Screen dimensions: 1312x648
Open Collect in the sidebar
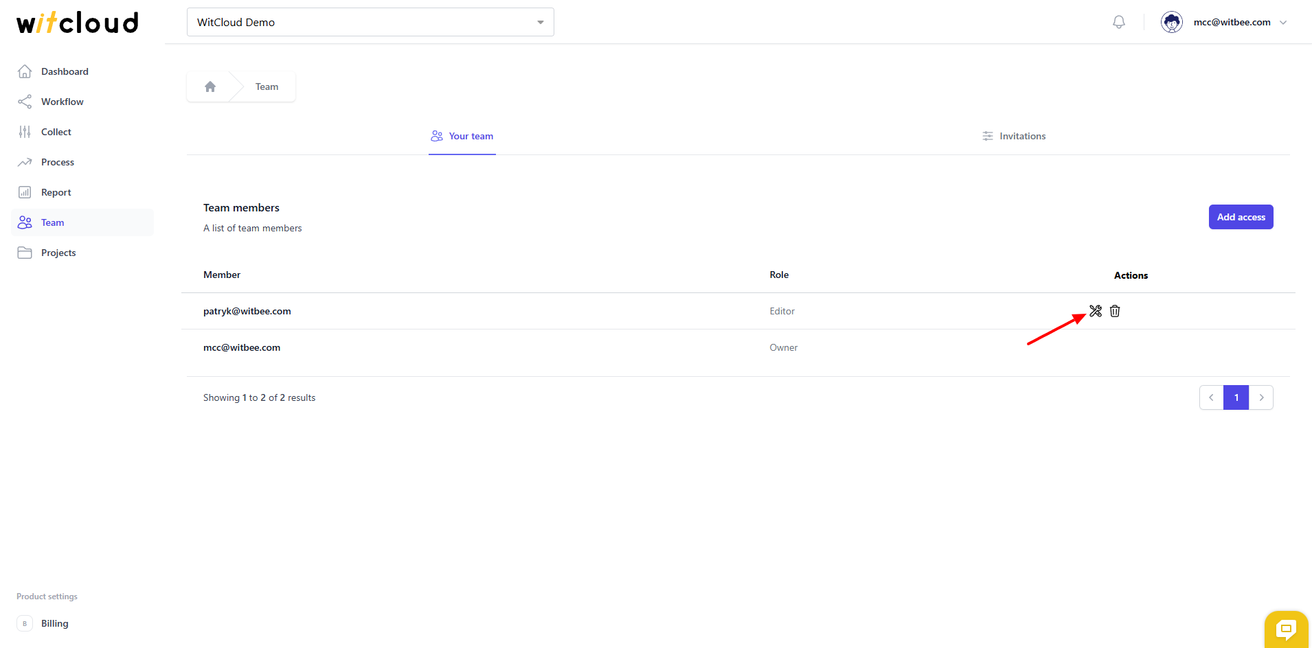tap(82, 132)
